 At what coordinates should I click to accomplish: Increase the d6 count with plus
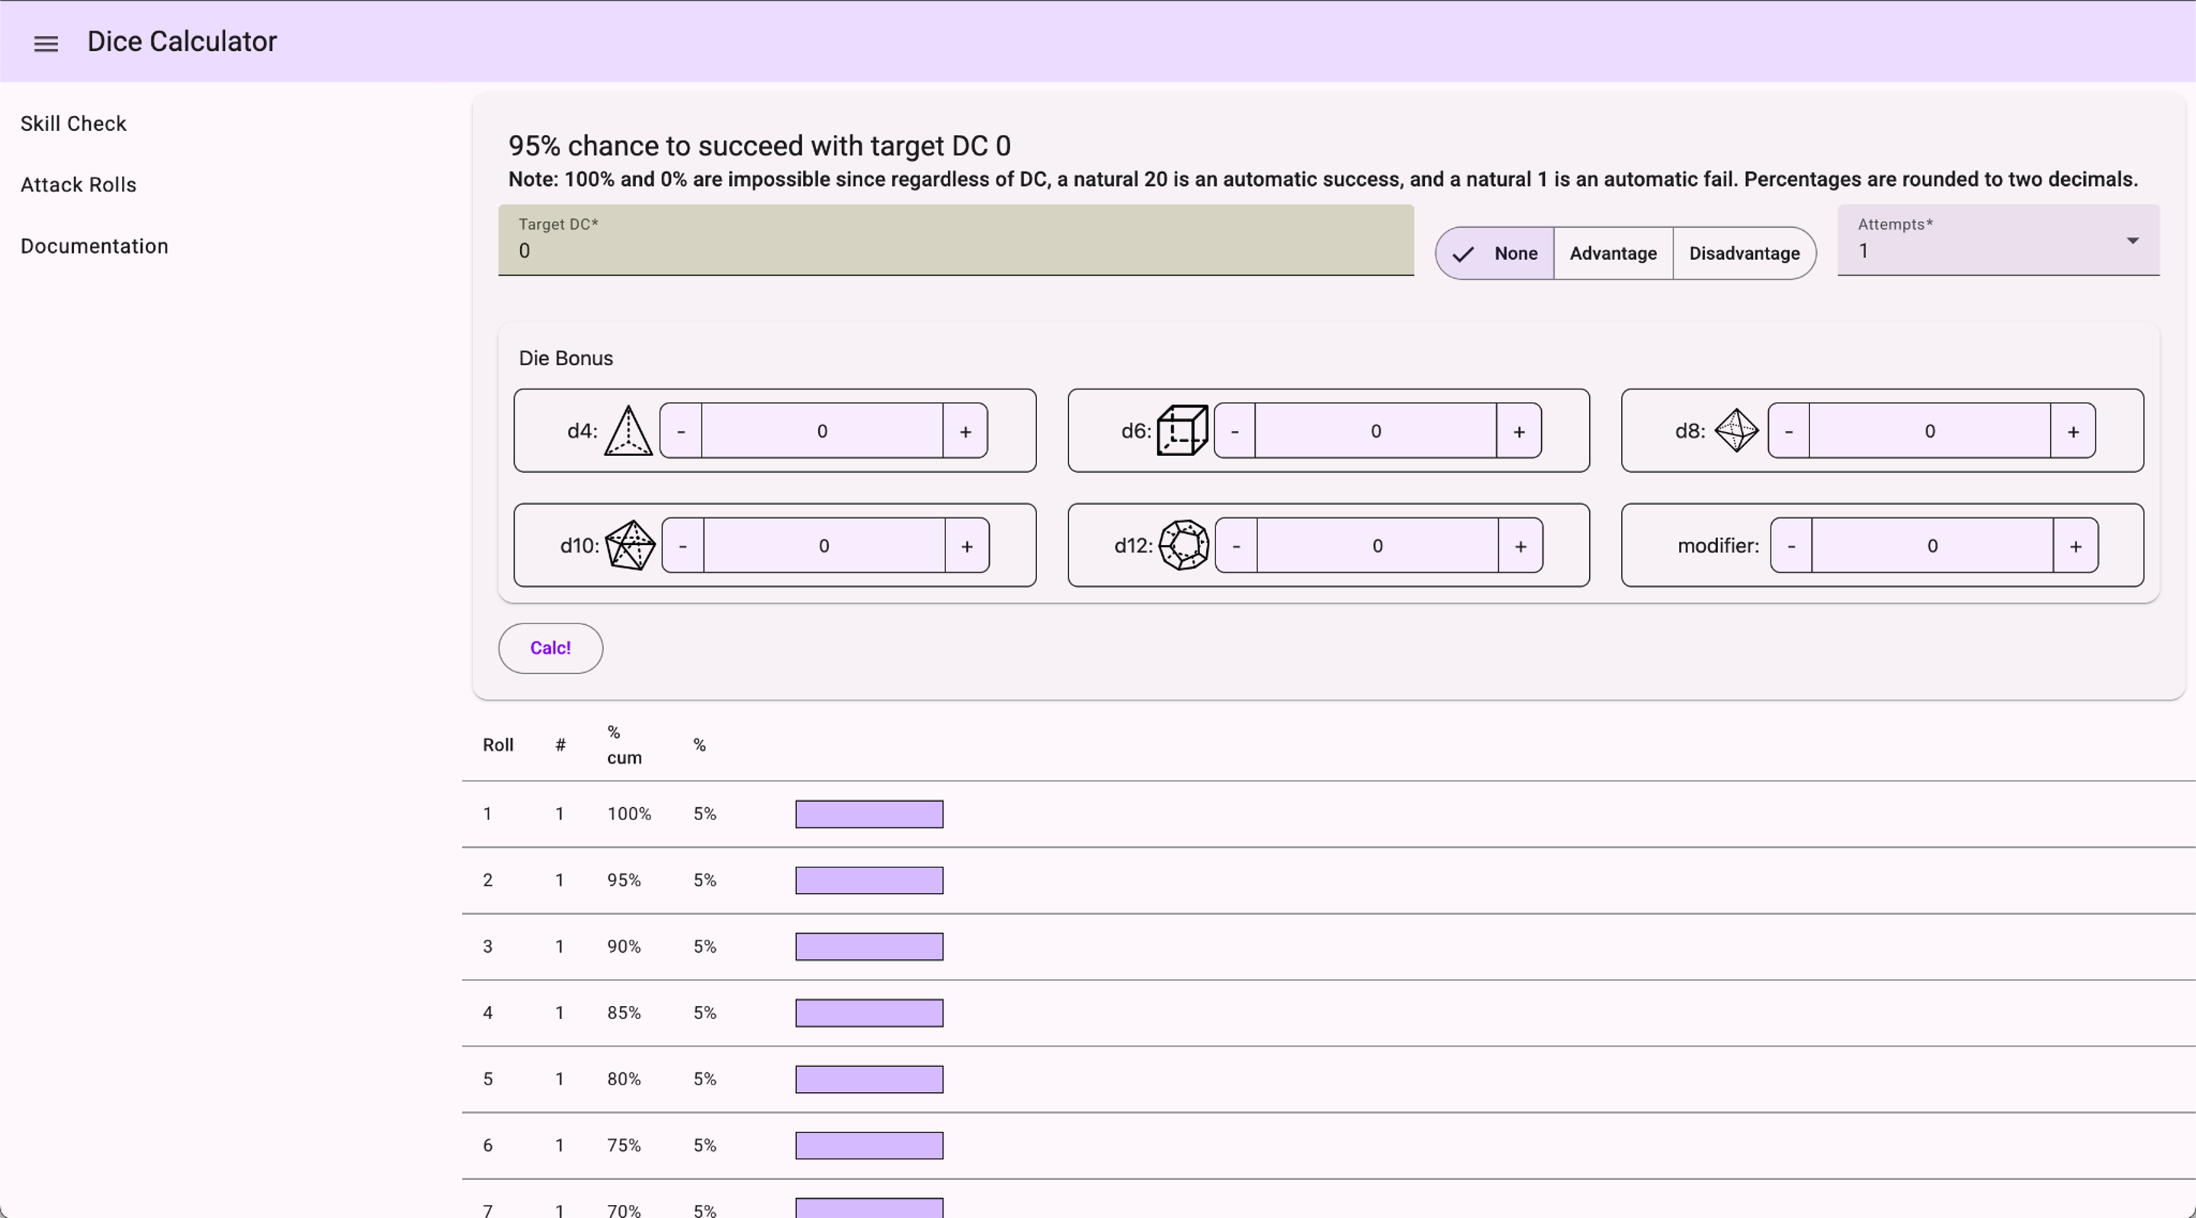point(1519,431)
